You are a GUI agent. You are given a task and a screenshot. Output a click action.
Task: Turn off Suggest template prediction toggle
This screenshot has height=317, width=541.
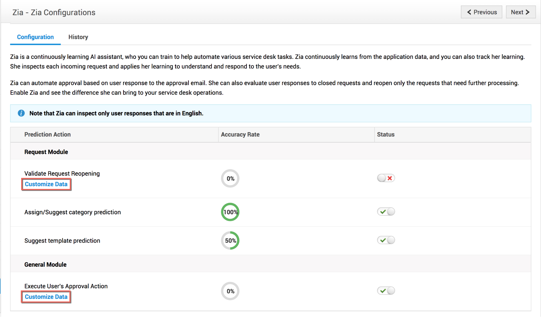coord(386,240)
